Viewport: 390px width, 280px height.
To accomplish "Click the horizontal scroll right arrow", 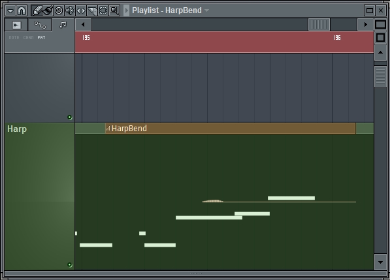I will [365, 24].
